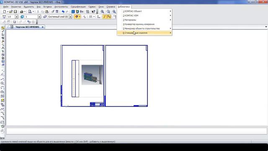This screenshot has height=151, width=268.
Task: Open the Инструменты menu
Action: coord(61,7)
